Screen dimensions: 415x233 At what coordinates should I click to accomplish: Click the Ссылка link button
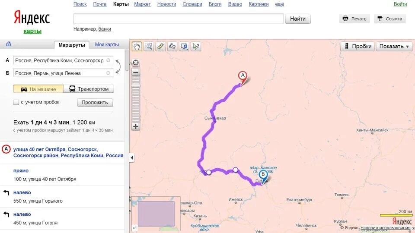tap(390, 19)
